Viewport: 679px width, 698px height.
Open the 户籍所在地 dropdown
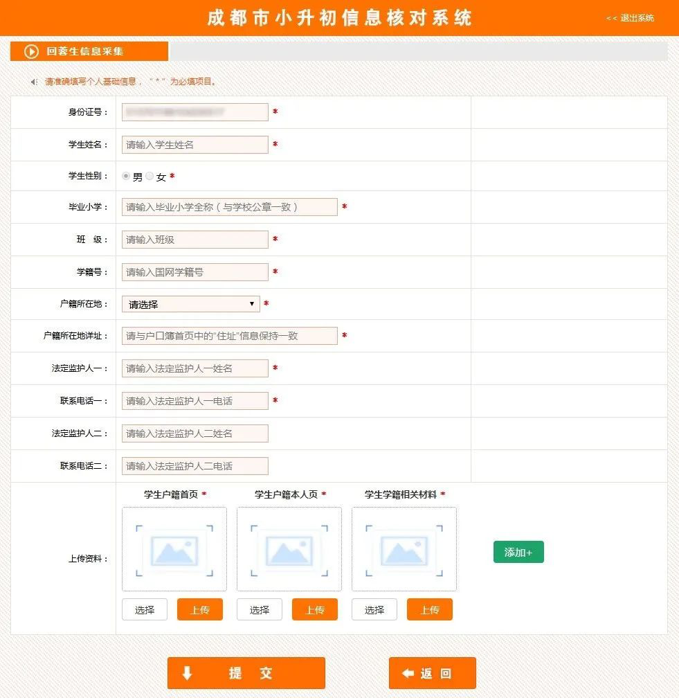tap(191, 304)
